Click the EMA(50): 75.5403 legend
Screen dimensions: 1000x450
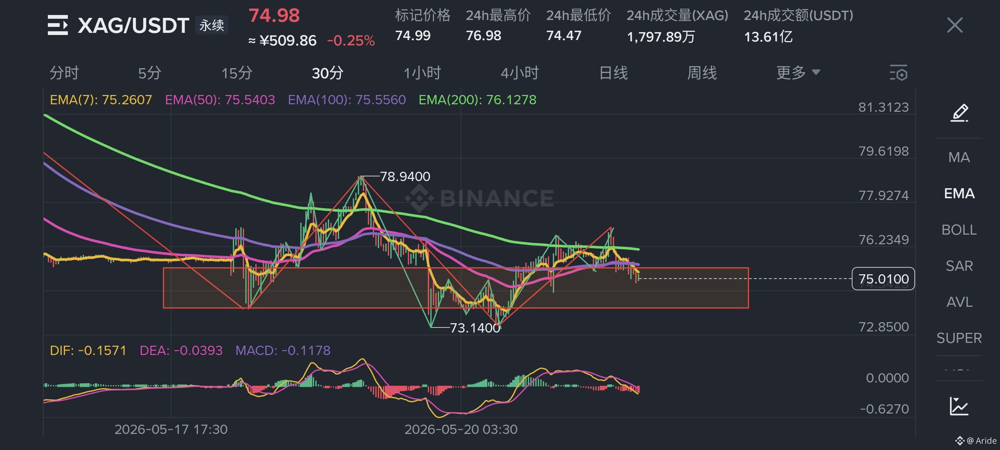[220, 100]
